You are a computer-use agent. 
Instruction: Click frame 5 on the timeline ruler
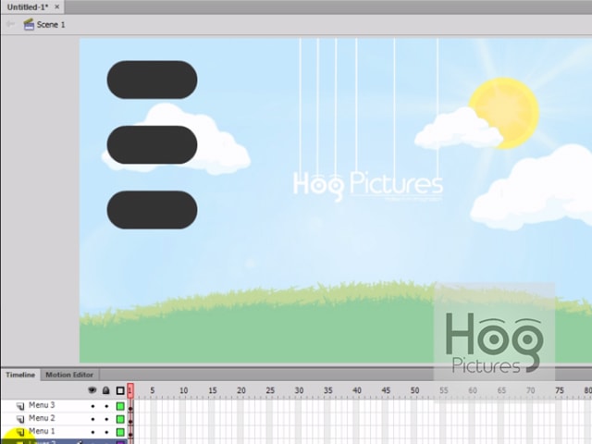(x=153, y=390)
